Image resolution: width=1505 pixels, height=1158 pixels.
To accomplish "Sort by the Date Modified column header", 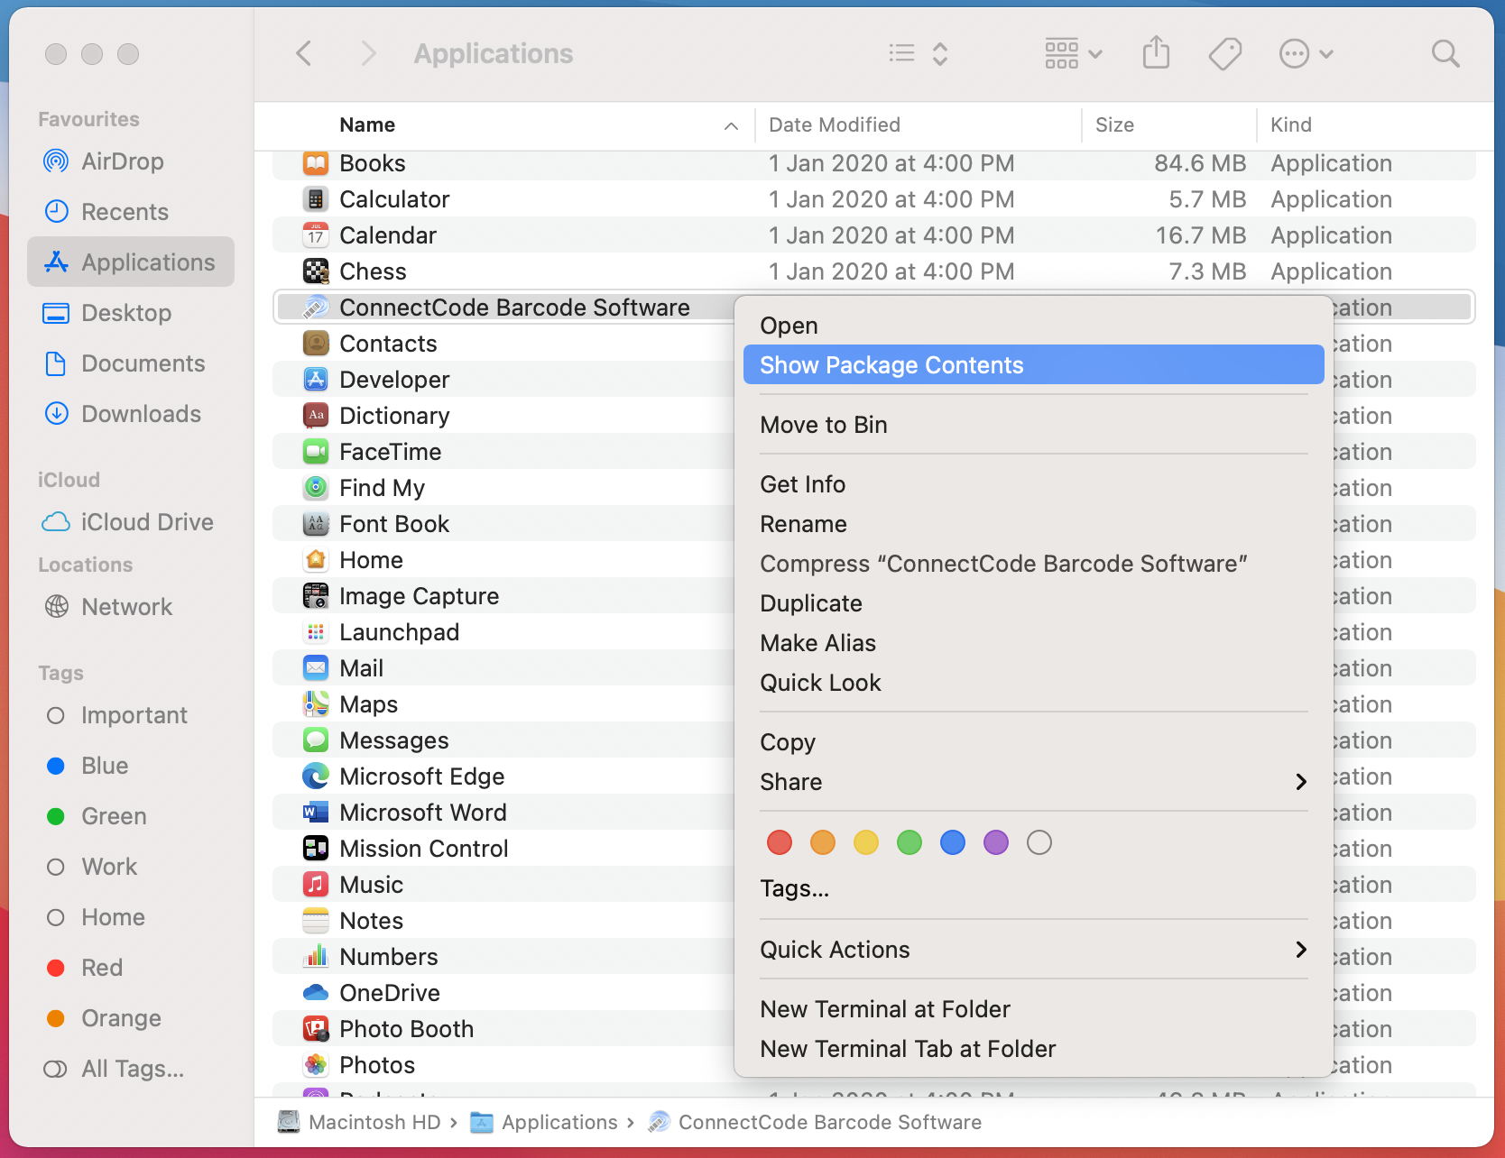I will click(x=918, y=125).
